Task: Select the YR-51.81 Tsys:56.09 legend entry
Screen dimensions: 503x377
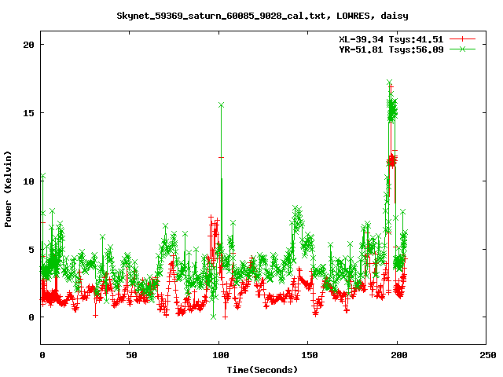Action: point(391,49)
